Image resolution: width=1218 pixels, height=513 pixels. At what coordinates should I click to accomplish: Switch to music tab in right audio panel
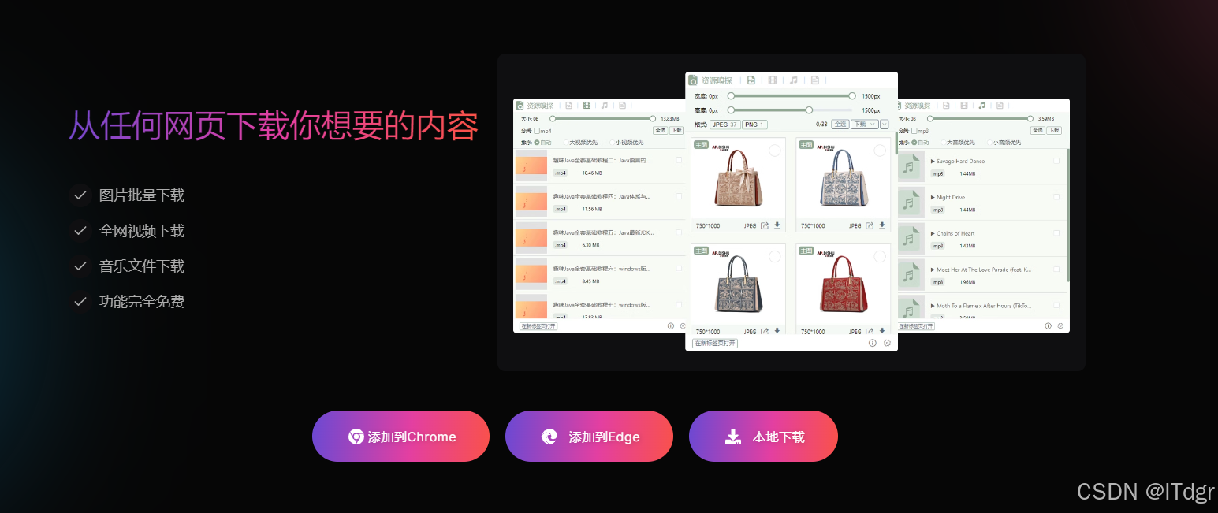(981, 105)
